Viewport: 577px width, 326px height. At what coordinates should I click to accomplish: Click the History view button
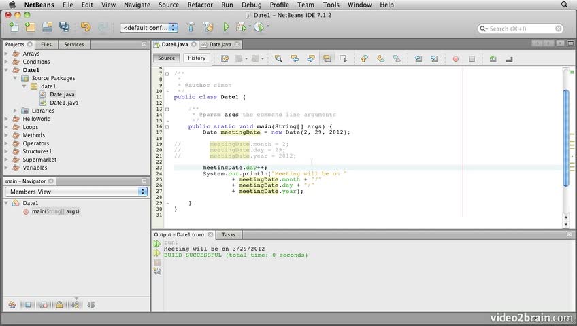[x=197, y=58]
